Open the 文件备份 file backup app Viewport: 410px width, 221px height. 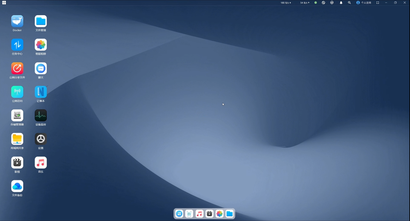(17, 186)
